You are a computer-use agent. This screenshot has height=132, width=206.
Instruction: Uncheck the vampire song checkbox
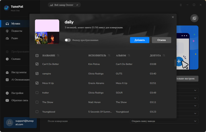[37, 73]
